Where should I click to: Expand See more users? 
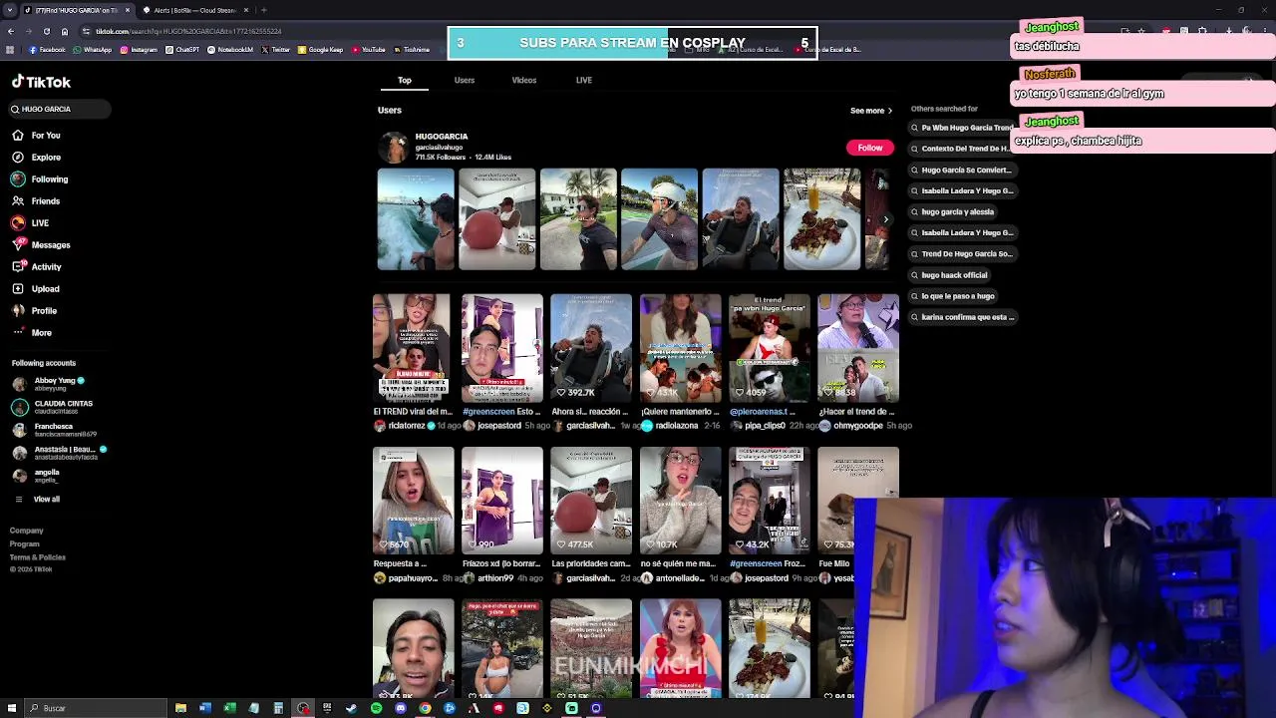click(x=870, y=111)
